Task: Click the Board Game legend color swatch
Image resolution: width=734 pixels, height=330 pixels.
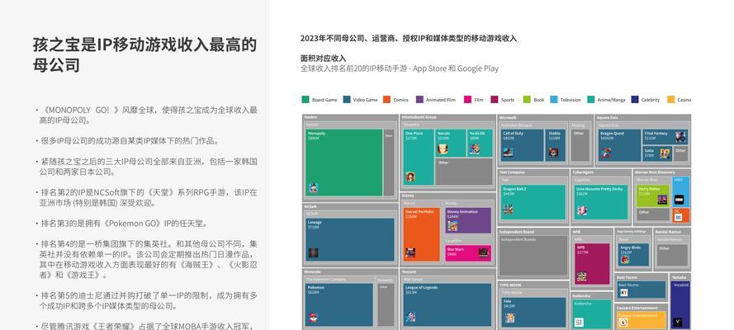Action: click(x=305, y=100)
